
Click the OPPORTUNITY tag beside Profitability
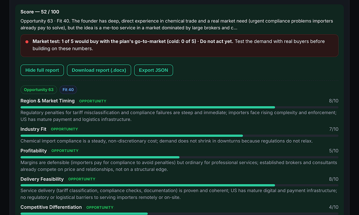[x=65, y=151]
